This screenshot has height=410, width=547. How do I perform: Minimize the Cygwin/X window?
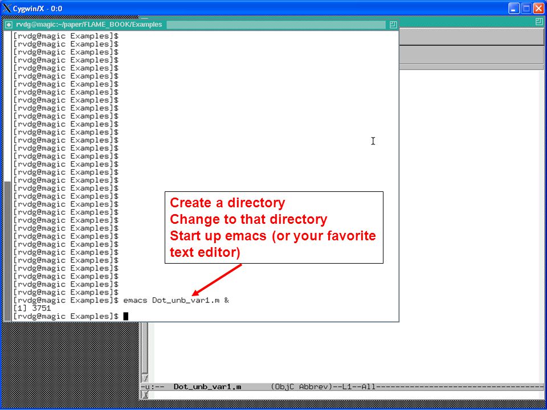(x=513, y=9)
